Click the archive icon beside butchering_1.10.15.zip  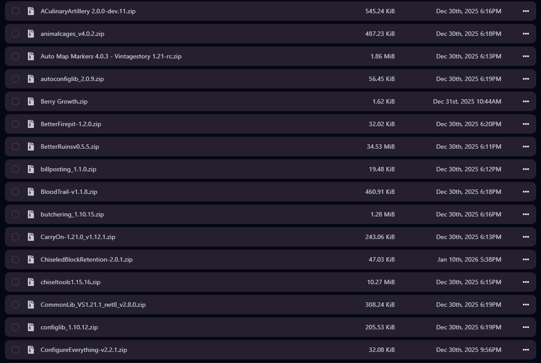coord(31,214)
